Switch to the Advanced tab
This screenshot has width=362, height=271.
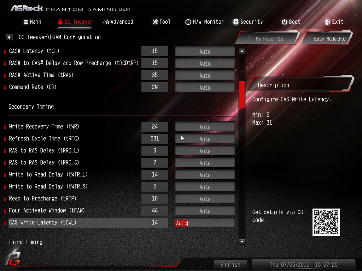pos(118,22)
